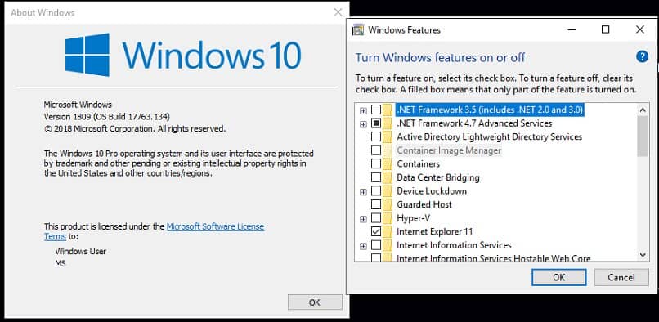The width and height of the screenshot is (659, 322).
Task: Click OK in About Windows dialog
Action: [x=315, y=302]
